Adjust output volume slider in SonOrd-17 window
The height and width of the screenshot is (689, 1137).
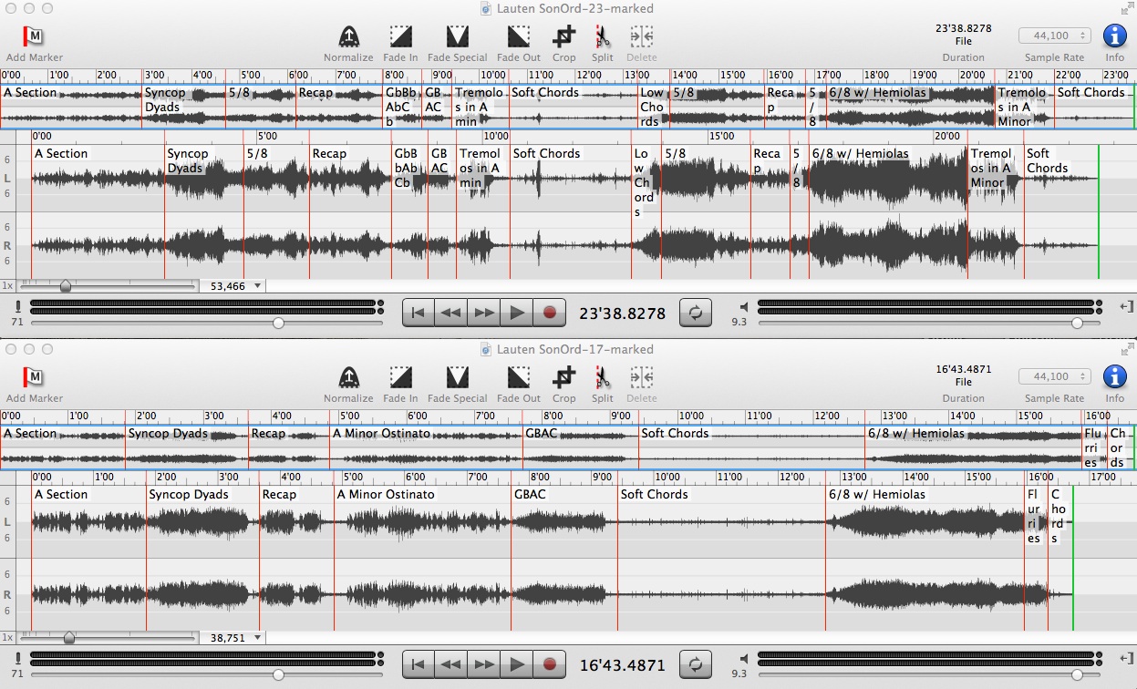click(x=1077, y=674)
